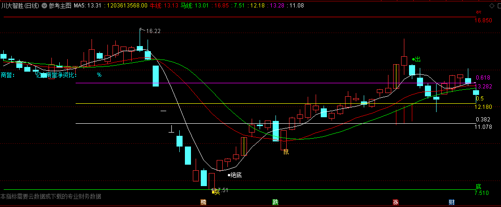Click the 7.51 low price label
501x207 pixels.
tap(223, 190)
